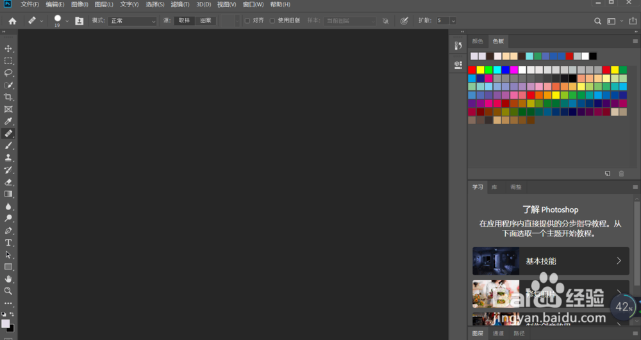641x340 pixels.
Task: Select the Pen tool
Action: (x=8, y=231)
